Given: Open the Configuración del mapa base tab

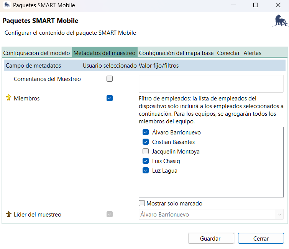Looking at the screenshot, I should (x=176, y=53).
